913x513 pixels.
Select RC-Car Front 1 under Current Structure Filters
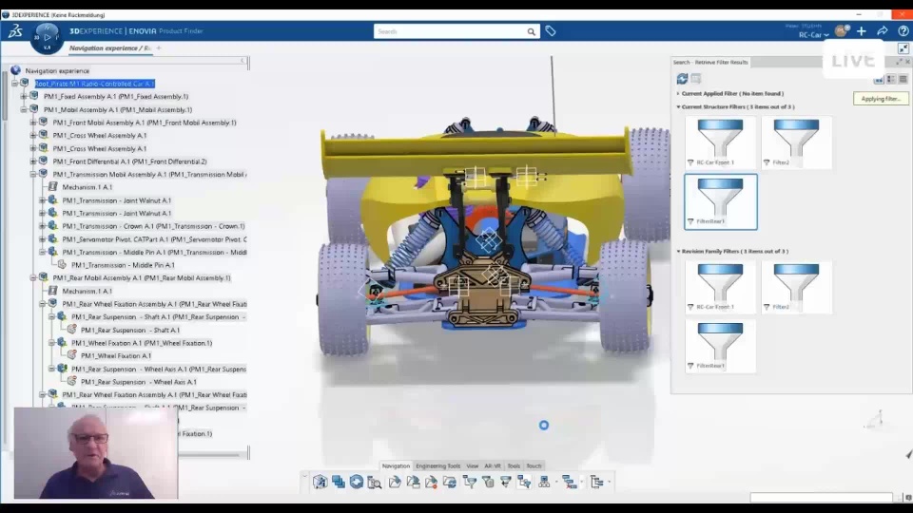click(x=720, y=142)
